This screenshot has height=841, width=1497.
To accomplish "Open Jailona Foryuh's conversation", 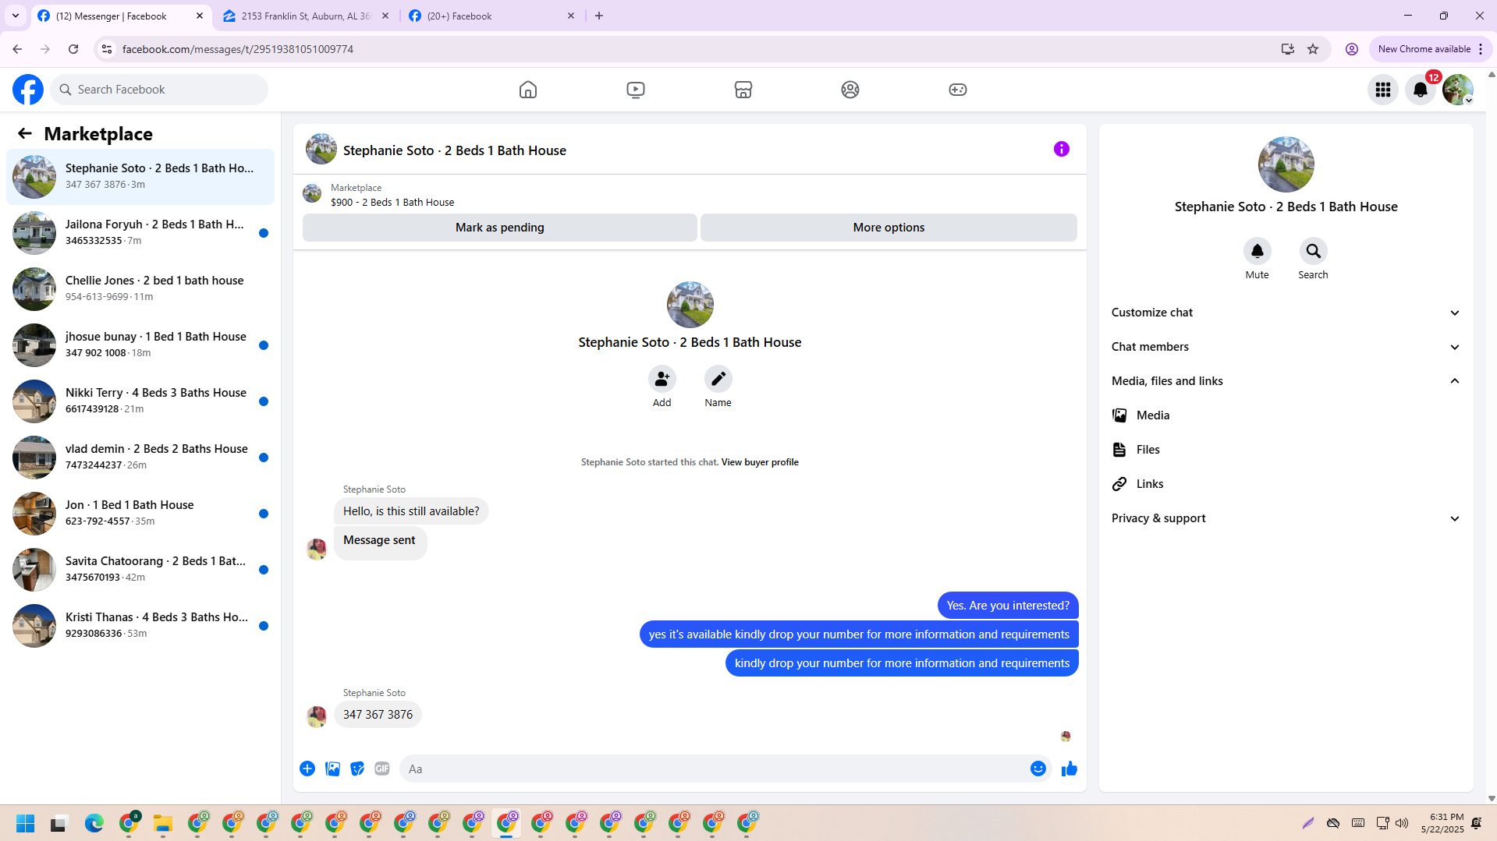I will coord(140,233).
